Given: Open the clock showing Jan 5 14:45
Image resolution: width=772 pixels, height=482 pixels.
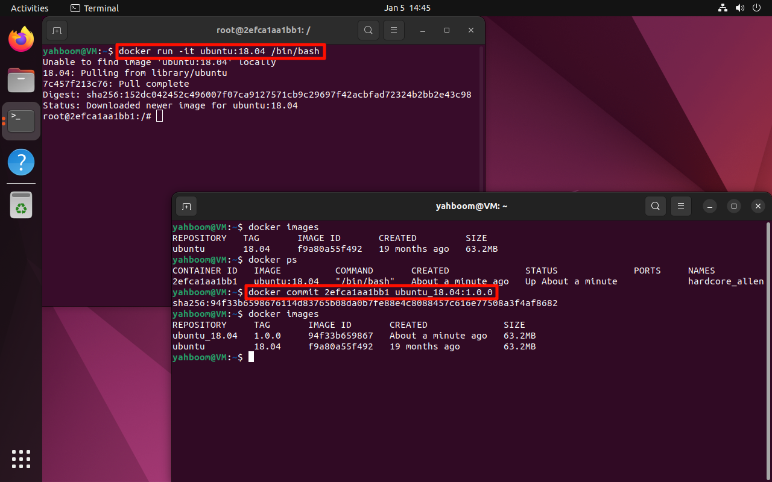Looking at the screenshot, I should (407, 8).
